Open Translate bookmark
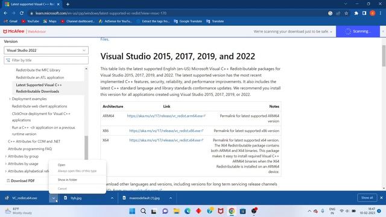This screenshot has width=386, height=217. [215, 22]
